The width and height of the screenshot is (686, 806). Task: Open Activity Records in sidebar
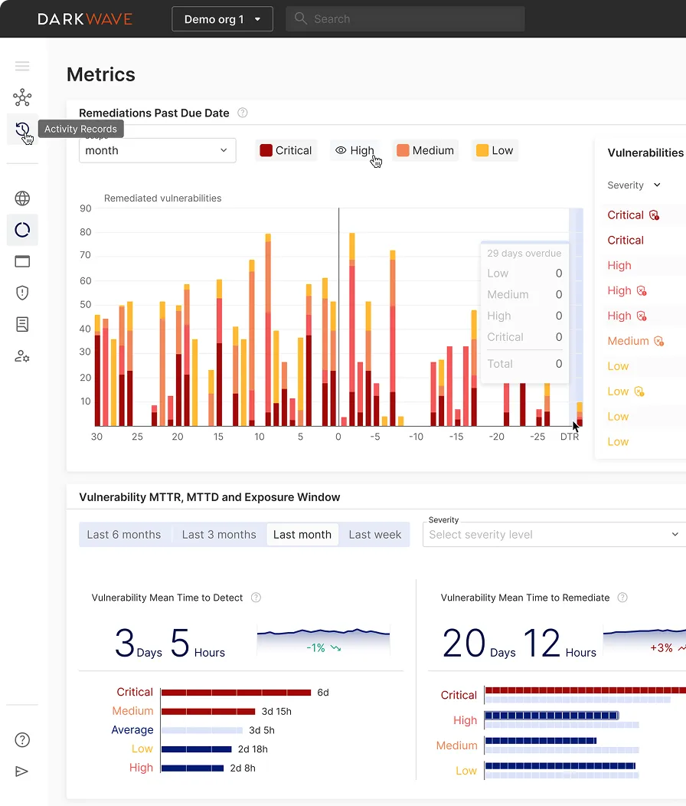click(x=22, y=129)
